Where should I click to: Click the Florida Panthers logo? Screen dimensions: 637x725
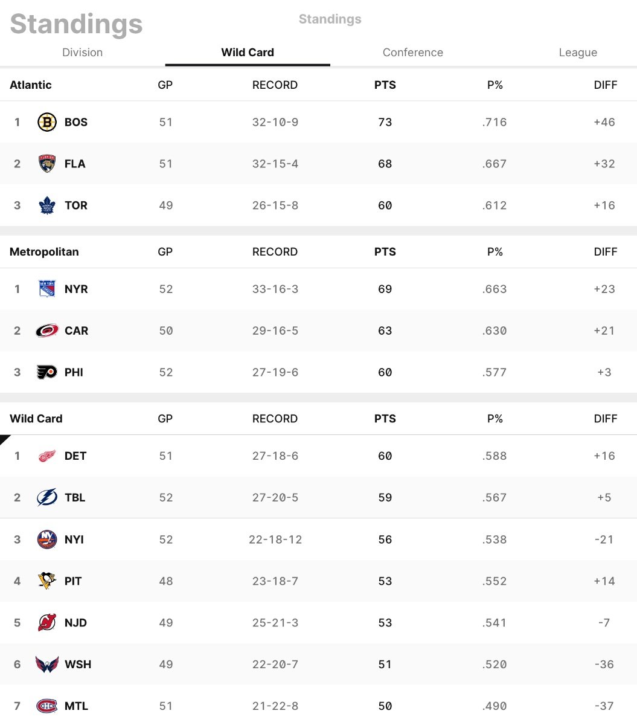click(47, 164)
